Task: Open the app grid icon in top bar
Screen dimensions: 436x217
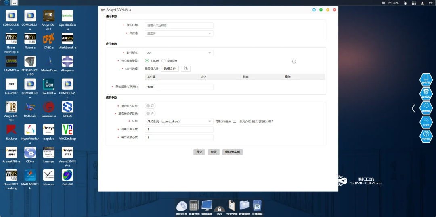Action: pos(414,3)
